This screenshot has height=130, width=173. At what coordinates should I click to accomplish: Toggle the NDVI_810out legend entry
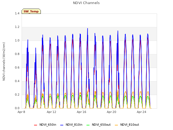[x=127, y=125]
